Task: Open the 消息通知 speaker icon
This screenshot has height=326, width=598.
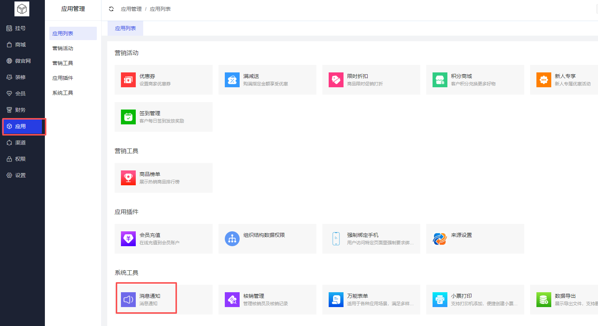Action: click(128, 300)
